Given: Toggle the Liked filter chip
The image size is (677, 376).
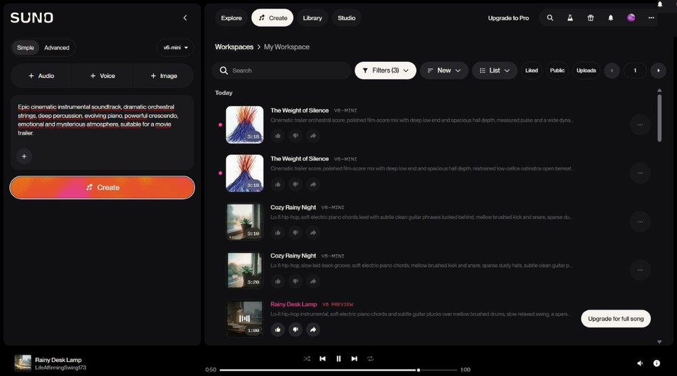Looking at the screenshot, I should tap(531, 70).
